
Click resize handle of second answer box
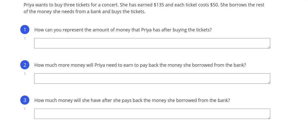click(x=269, y=82)
